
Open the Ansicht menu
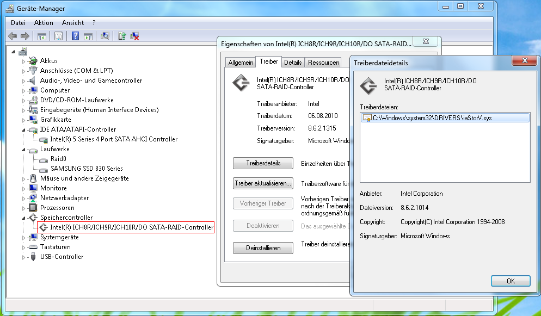(73, 23)
